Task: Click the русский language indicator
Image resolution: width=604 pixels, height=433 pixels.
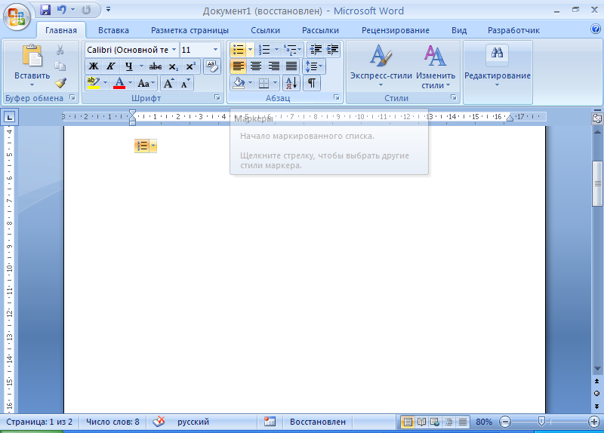Action: click(x=193, y=422)
